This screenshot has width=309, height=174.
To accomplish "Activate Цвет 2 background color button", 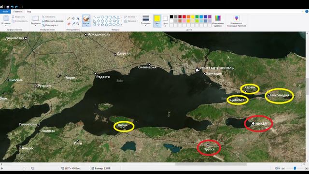I will (165, 21).
